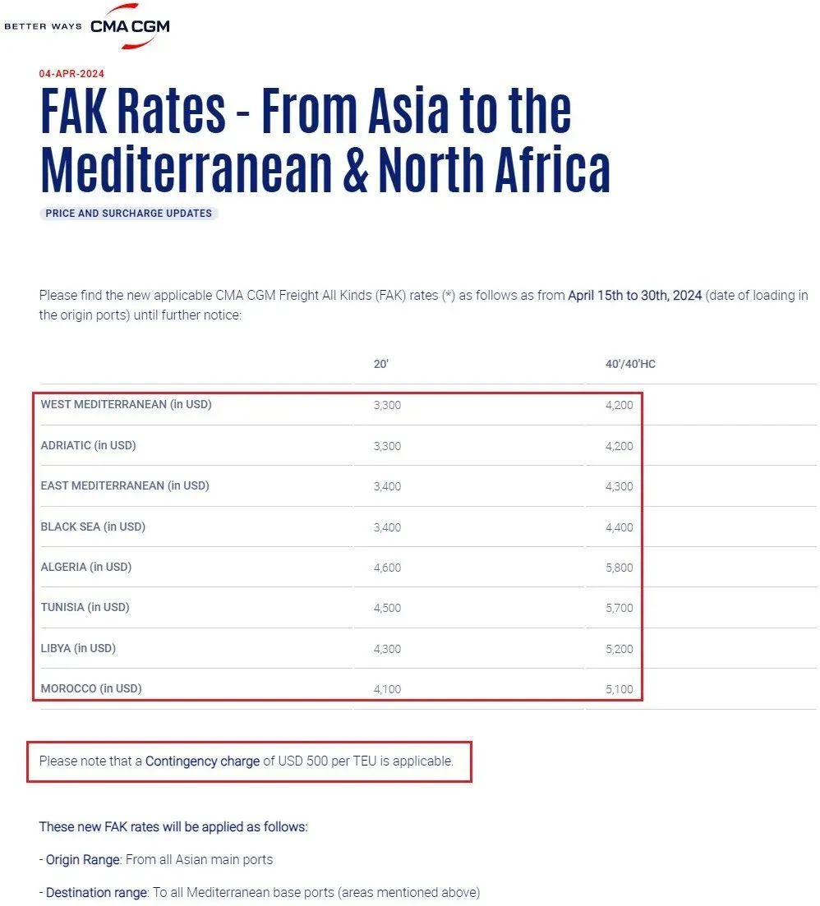Click the BLACK SEA row label
This screenshot has width=820, height=906.
93,527
